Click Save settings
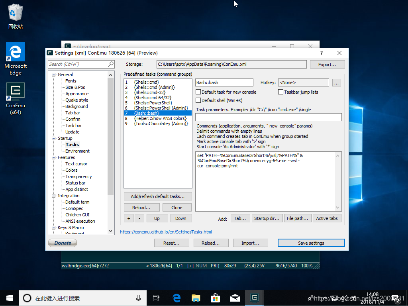Image resolution: width=408 pixels, height=306 pixels. click(x=311, y=243)
